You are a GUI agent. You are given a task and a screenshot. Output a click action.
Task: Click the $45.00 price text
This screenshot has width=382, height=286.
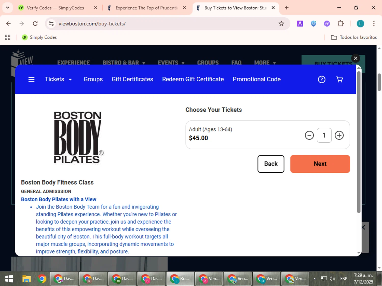pos(198,138)
